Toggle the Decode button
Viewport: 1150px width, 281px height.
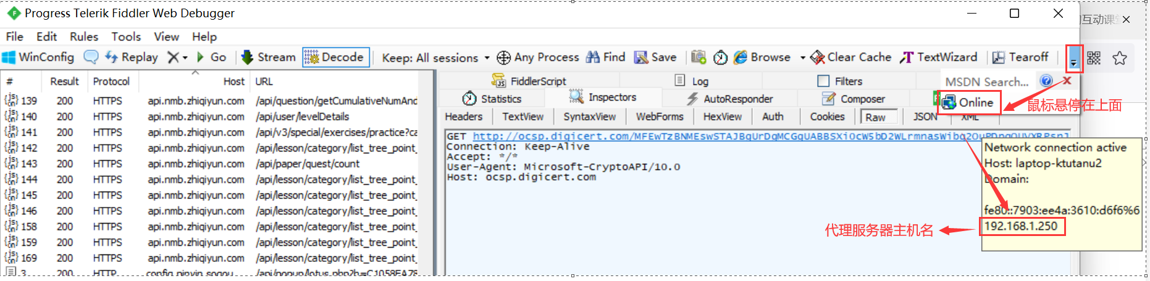coord(335,57)
